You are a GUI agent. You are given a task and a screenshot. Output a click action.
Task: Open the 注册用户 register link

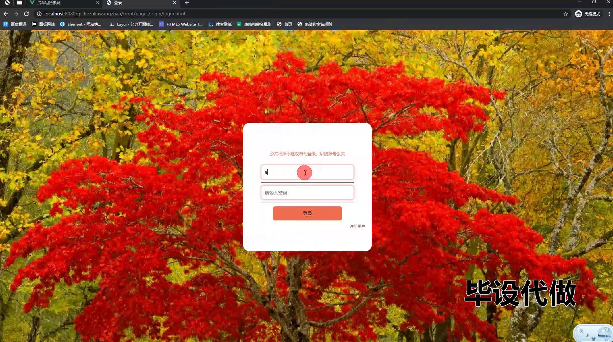tap(357, 226)
